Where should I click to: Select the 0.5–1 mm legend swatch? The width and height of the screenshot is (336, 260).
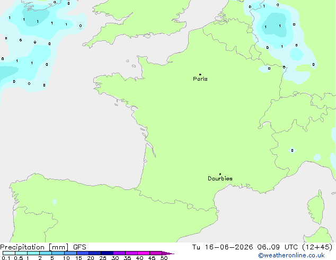(21, 253)
